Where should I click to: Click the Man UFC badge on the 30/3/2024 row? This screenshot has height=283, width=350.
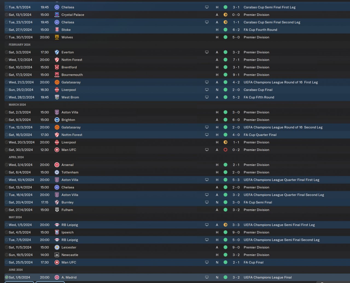[x=57, y=150]
